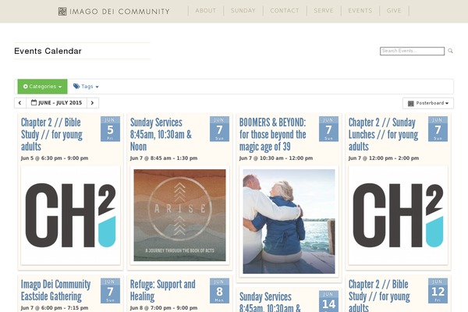Viewport: 468px width, 312px height.
Task: Click the Arise book of Acts image
Action: (179, 215)
